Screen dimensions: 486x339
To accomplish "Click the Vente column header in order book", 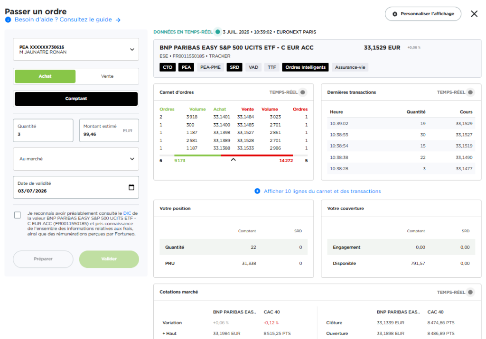I will click(247, 109).
